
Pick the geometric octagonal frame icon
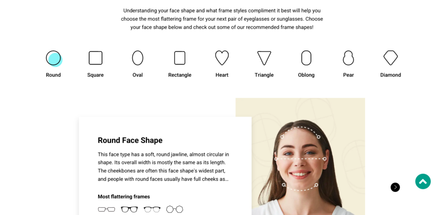(x=175, y=209)
